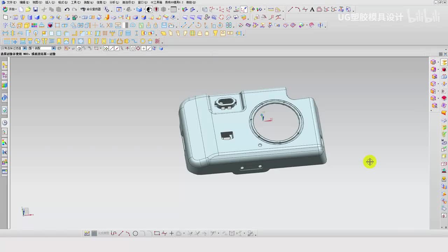Click the blue cylinder primitive icon
This screenshot has width=448, height=252.
(30, 17)
